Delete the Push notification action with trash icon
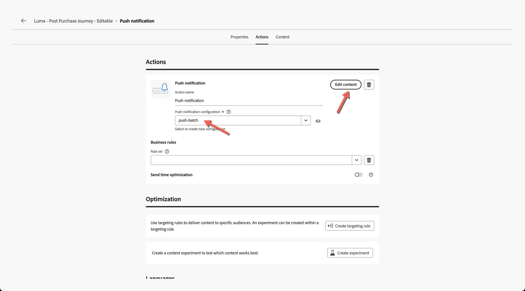Screen dimensions: 525x291 [369, 84]
